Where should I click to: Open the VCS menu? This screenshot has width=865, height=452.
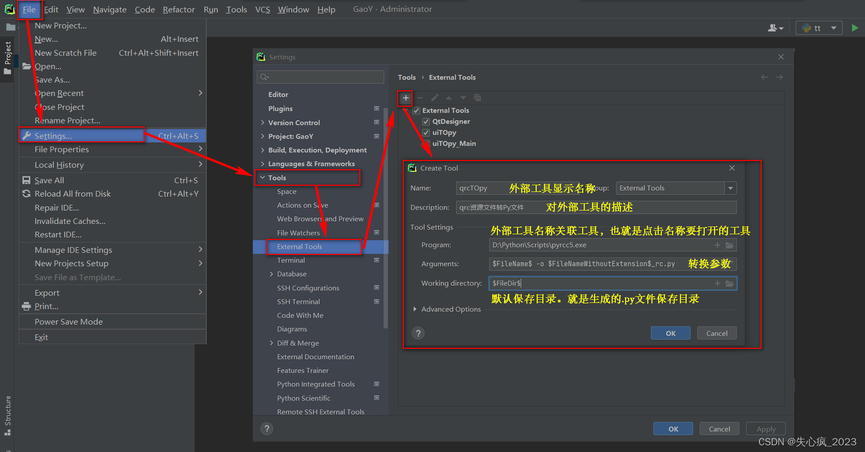pos(263,9)
